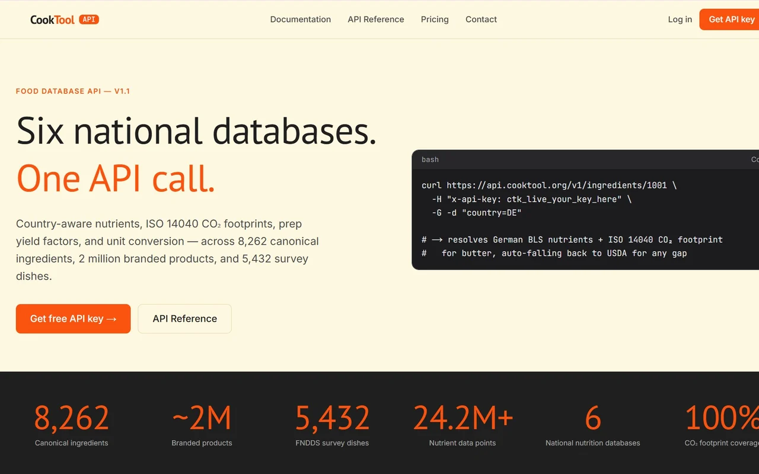
Task: Click the 'resolves German BLS nutrients' comment line
Action: [x=572, y=240]
